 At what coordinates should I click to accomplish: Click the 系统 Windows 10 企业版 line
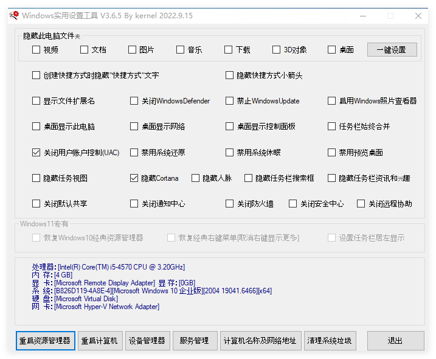(x=152, y=291)
